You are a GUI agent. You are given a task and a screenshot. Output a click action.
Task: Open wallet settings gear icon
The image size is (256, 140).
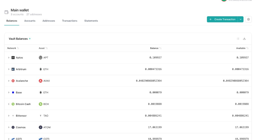pos(248,19)
